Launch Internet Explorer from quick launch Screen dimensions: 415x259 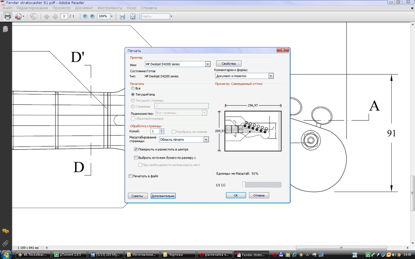pyautogui.click(x=294, y=255)
